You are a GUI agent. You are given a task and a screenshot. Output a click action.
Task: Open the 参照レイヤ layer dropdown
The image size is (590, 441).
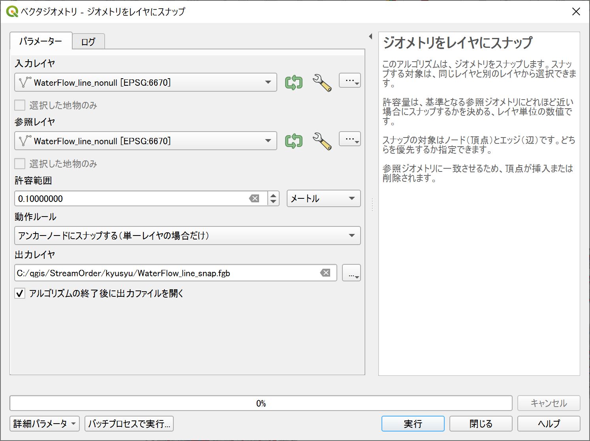coord(146,141)
